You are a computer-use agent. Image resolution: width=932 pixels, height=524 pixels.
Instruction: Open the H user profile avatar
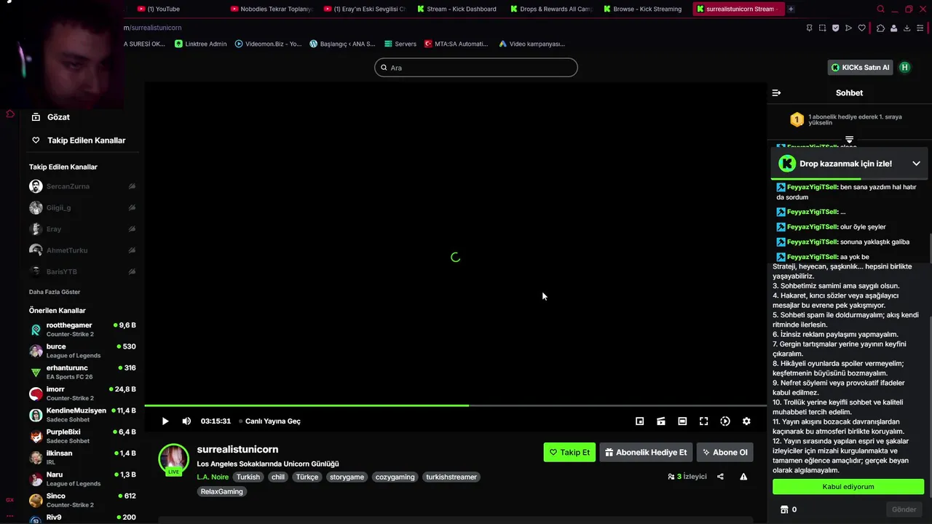point(904,68)
